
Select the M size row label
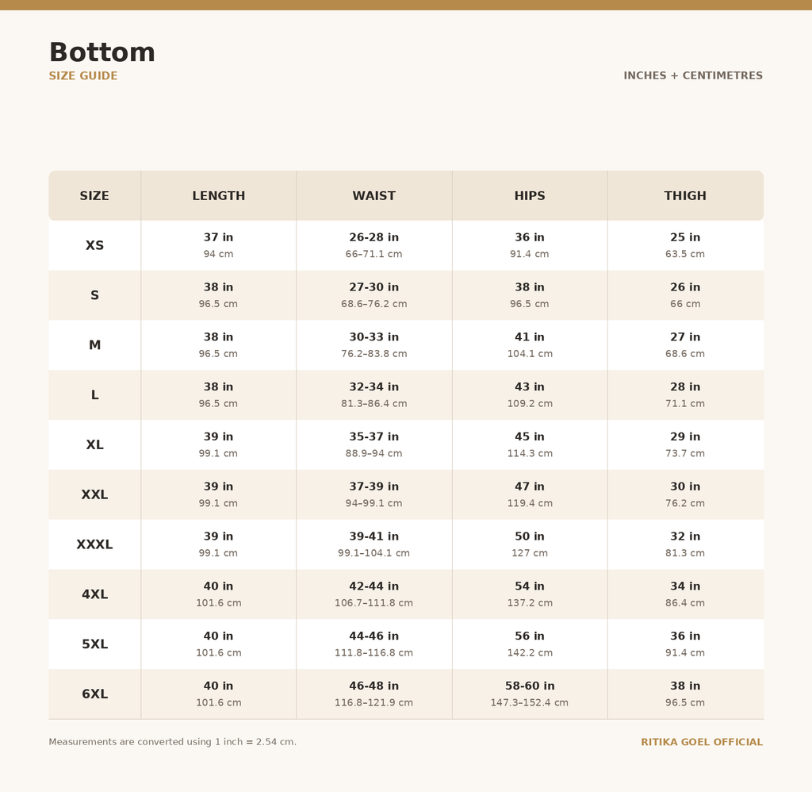point(95,345)
